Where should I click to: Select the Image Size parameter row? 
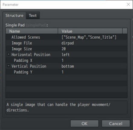66,49
